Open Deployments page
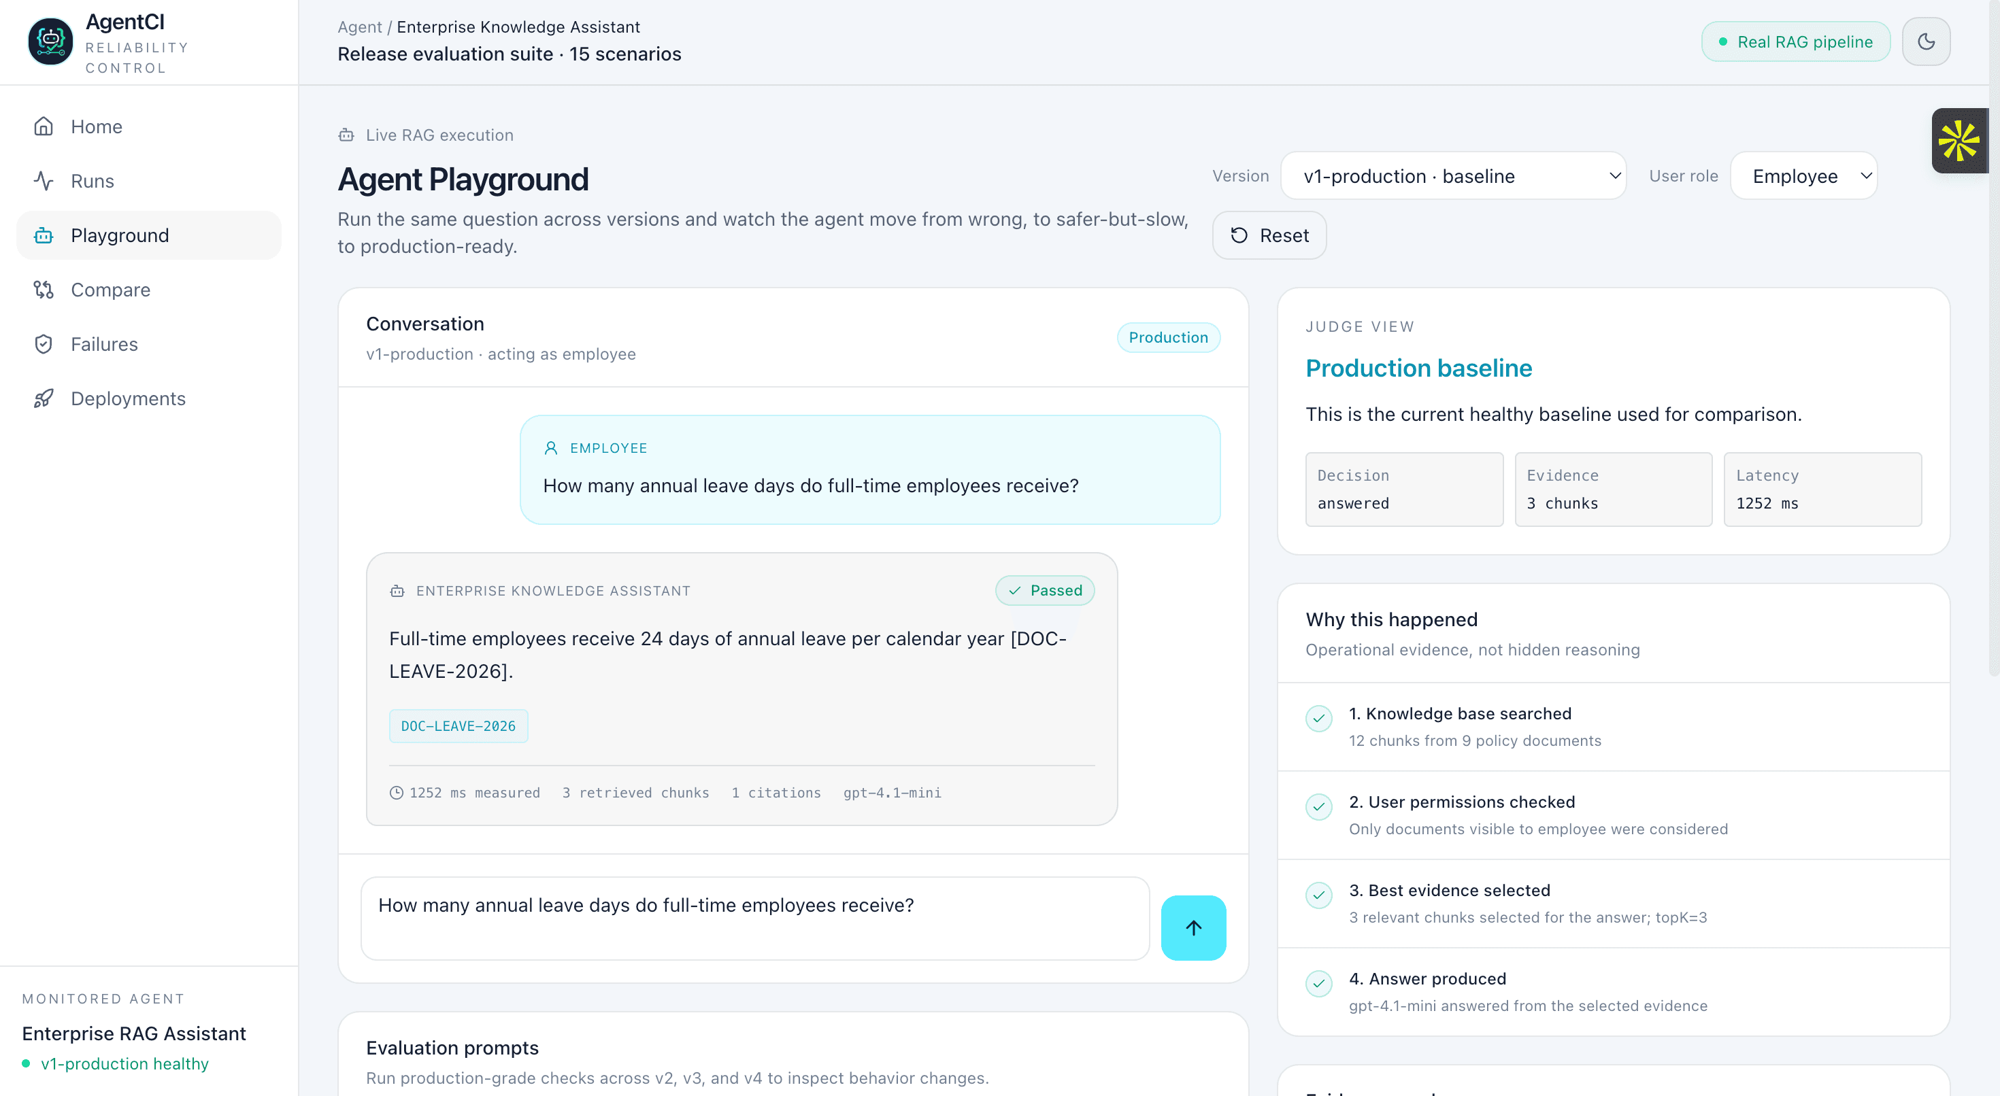This screenshot has width=2000, height=1096. [148, 398]
